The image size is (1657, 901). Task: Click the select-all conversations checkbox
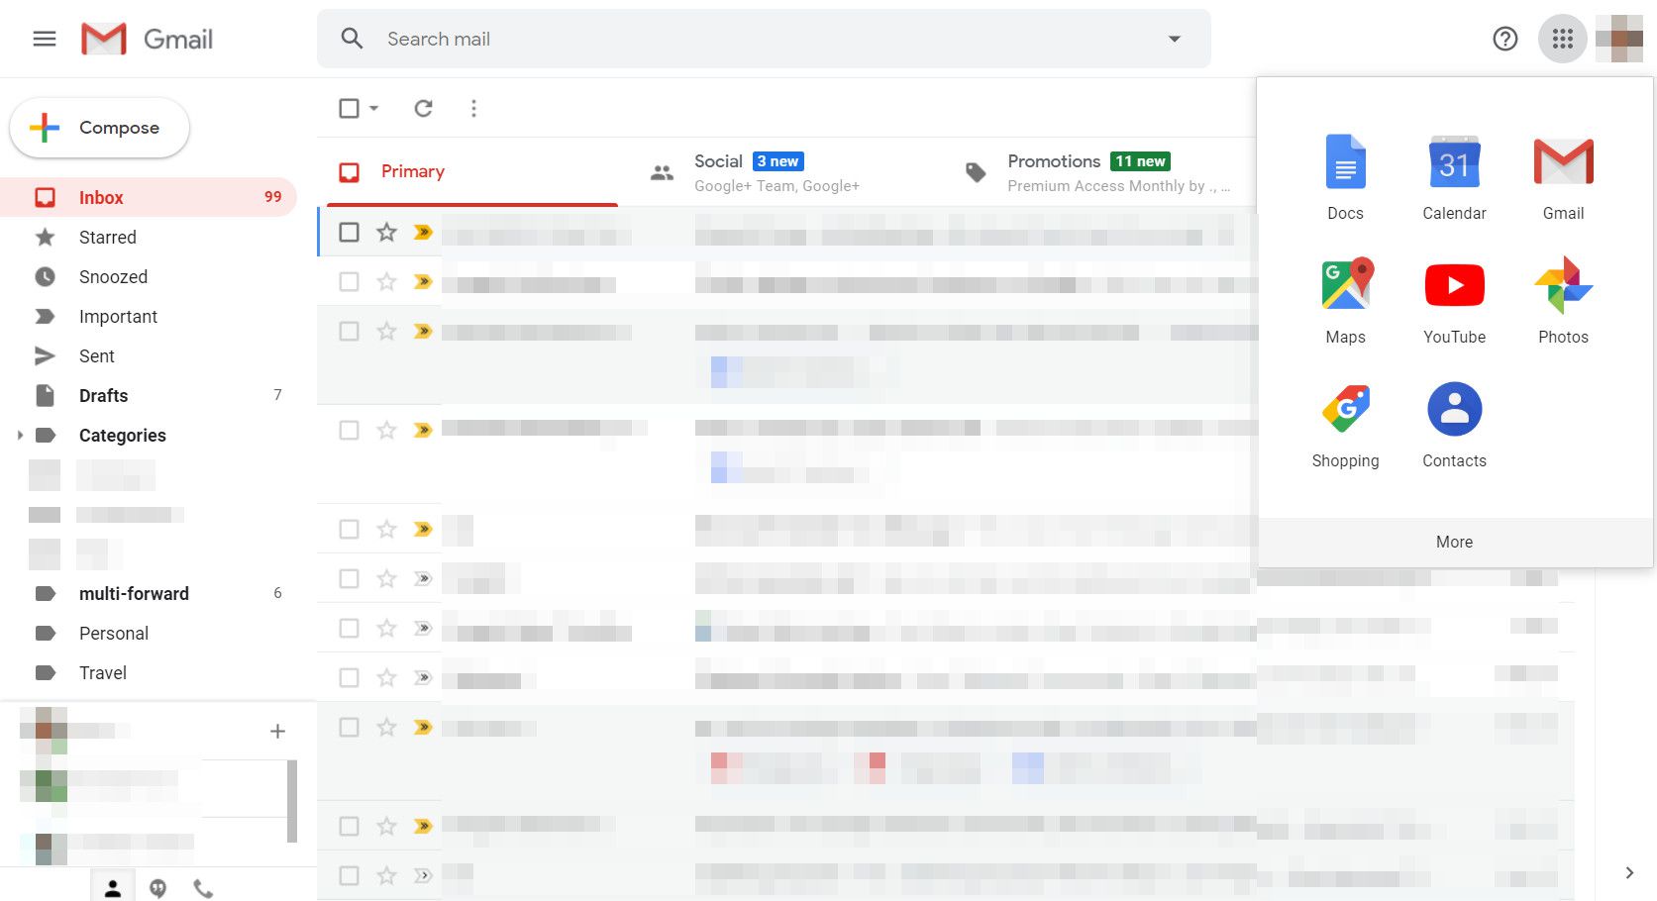click(x=349, y=108)
